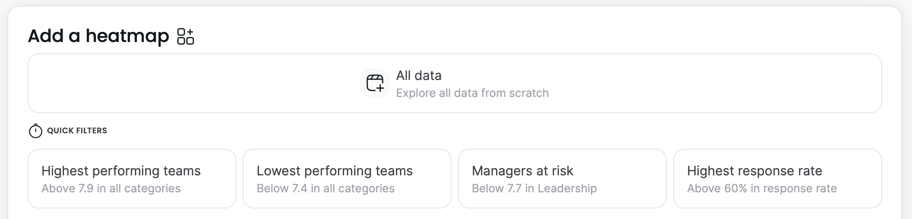Click "Below 7.7 in Leadership" subtitle
The height and width of the screenshot is (219, 912).
point(534,188)
